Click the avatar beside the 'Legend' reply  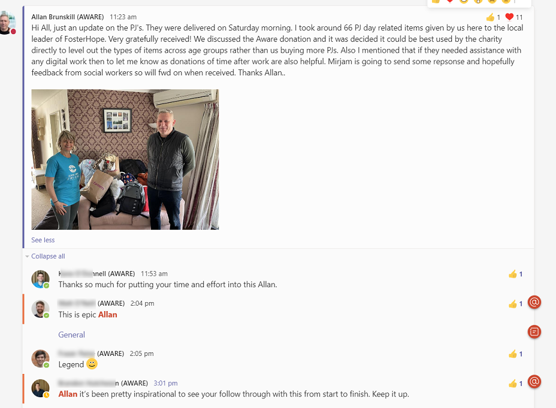coord(40,359)
